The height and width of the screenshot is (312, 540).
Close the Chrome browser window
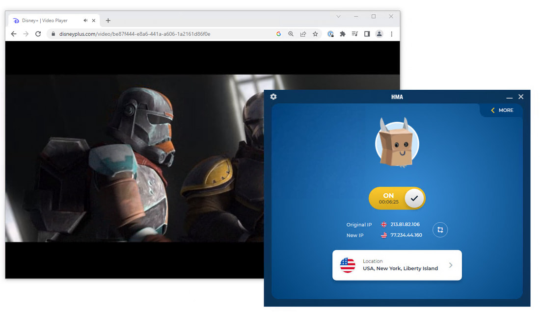pos(391,17)
